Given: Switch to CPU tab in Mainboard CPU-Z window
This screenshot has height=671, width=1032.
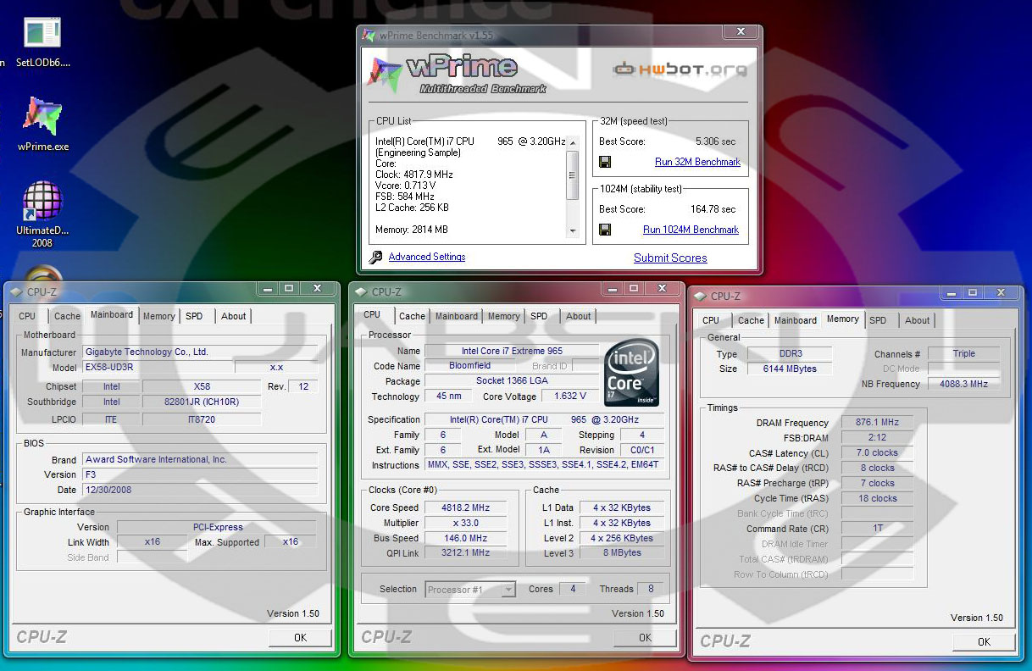Looking at the screenshot, I should coord(27,316).
